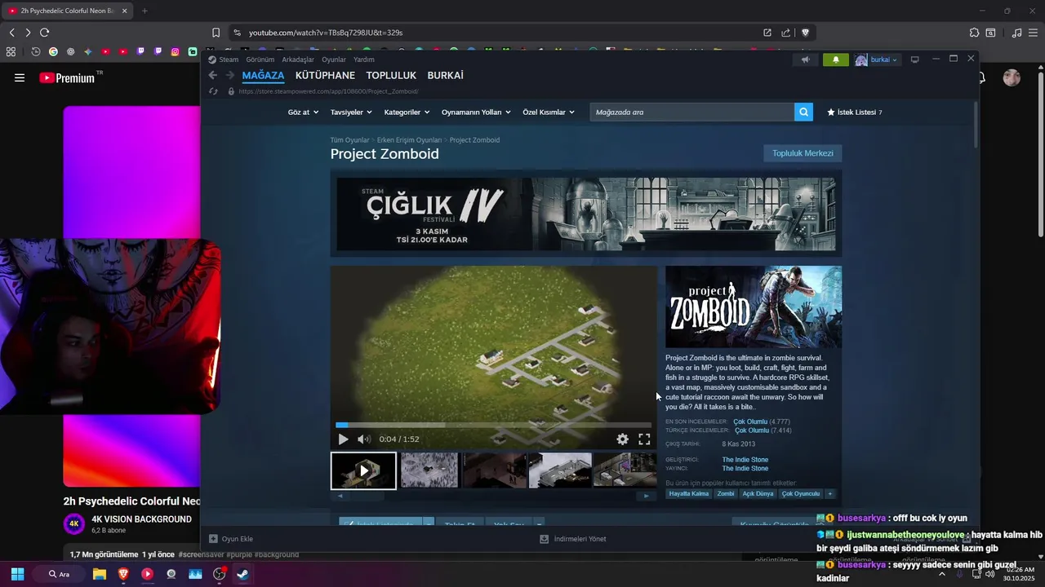Click the Steam store search magnifier button
Viewport: 1045px width, 587px height.
coord(804,112)
